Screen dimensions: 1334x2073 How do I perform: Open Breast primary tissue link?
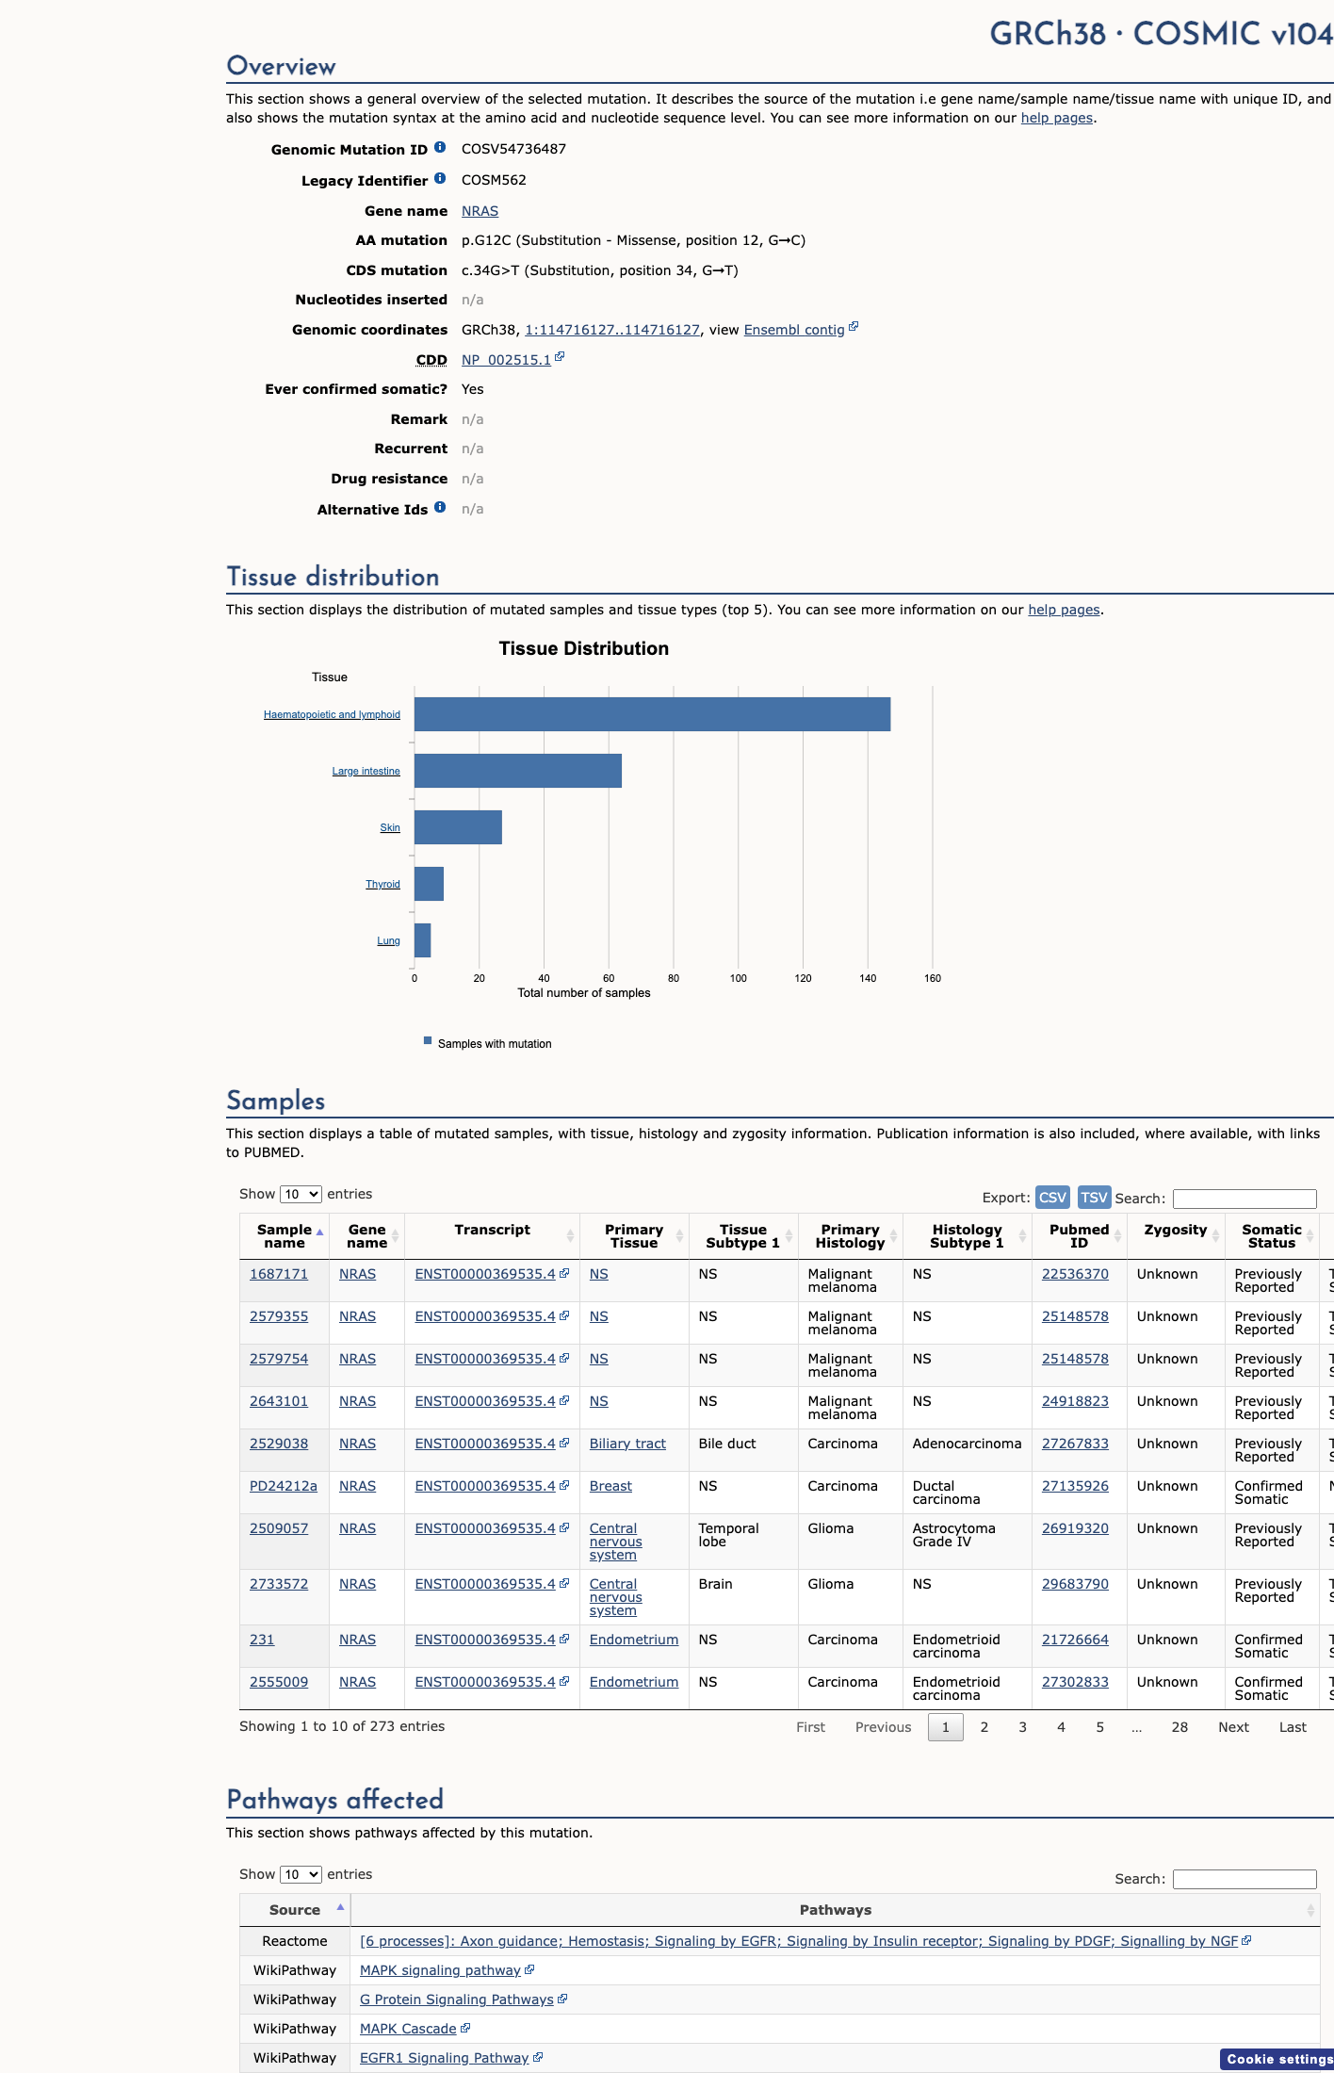[610, 1486]
